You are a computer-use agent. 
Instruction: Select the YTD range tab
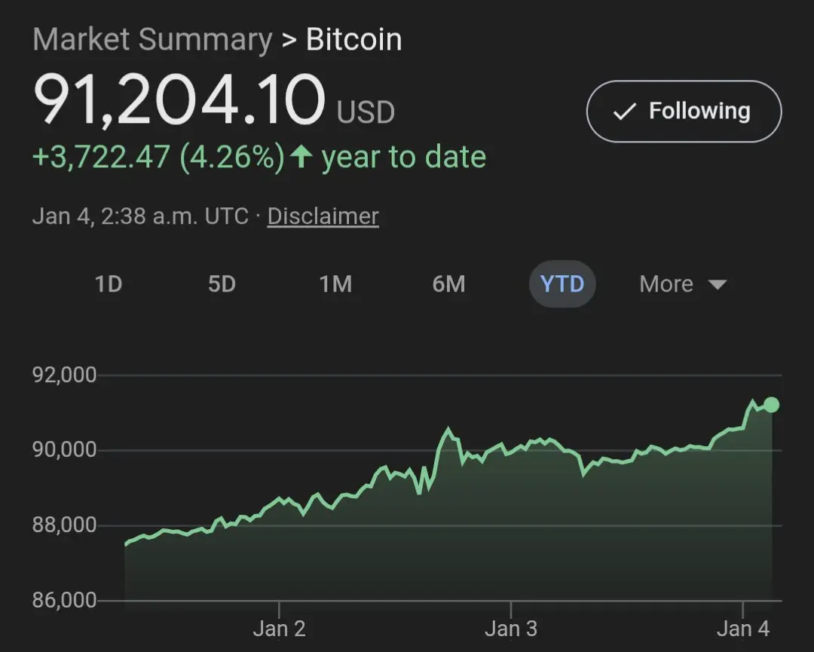(562, 284)
